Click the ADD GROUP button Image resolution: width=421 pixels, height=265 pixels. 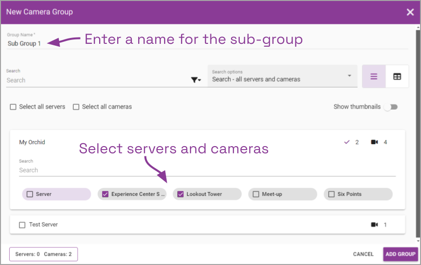click(400, 254)
